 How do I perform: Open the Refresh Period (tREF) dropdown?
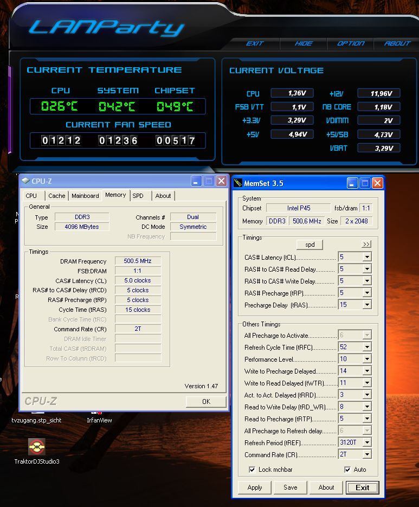(x=367, y=442)
